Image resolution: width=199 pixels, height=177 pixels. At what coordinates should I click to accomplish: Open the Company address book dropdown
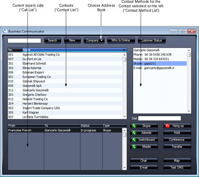(94, 41)
